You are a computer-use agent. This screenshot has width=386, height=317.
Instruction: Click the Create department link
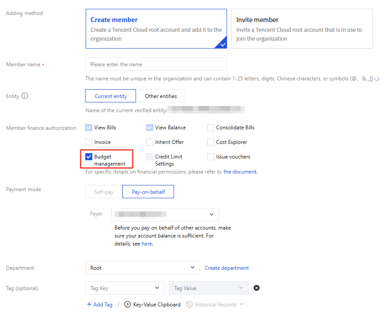(x=227, y=268)
